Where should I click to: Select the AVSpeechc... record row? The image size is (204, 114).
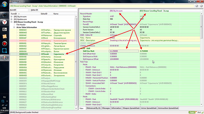[42, 59]
